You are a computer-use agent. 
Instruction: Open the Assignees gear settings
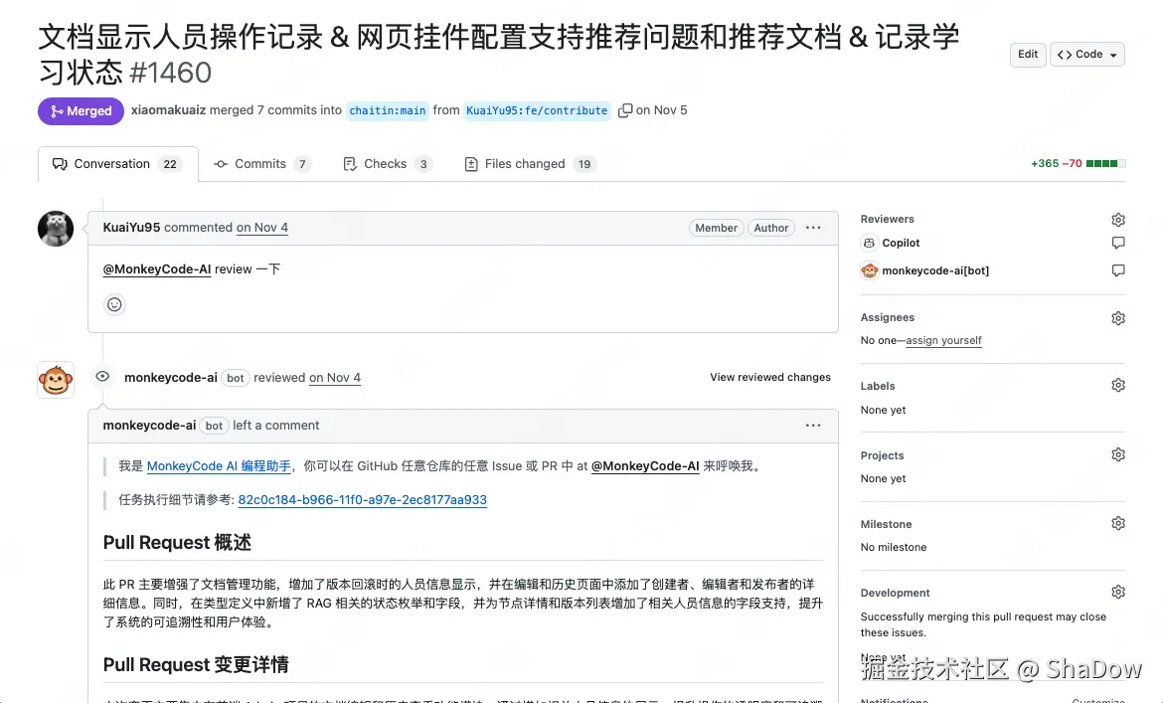pos(1117,318)
